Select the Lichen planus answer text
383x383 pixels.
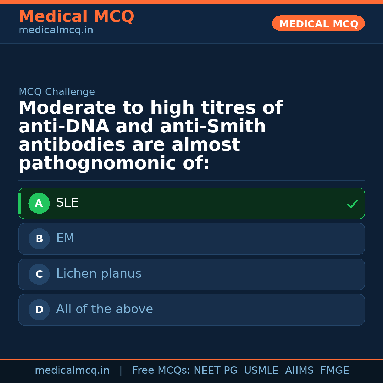pyautogui.click(x=99, y=274)
